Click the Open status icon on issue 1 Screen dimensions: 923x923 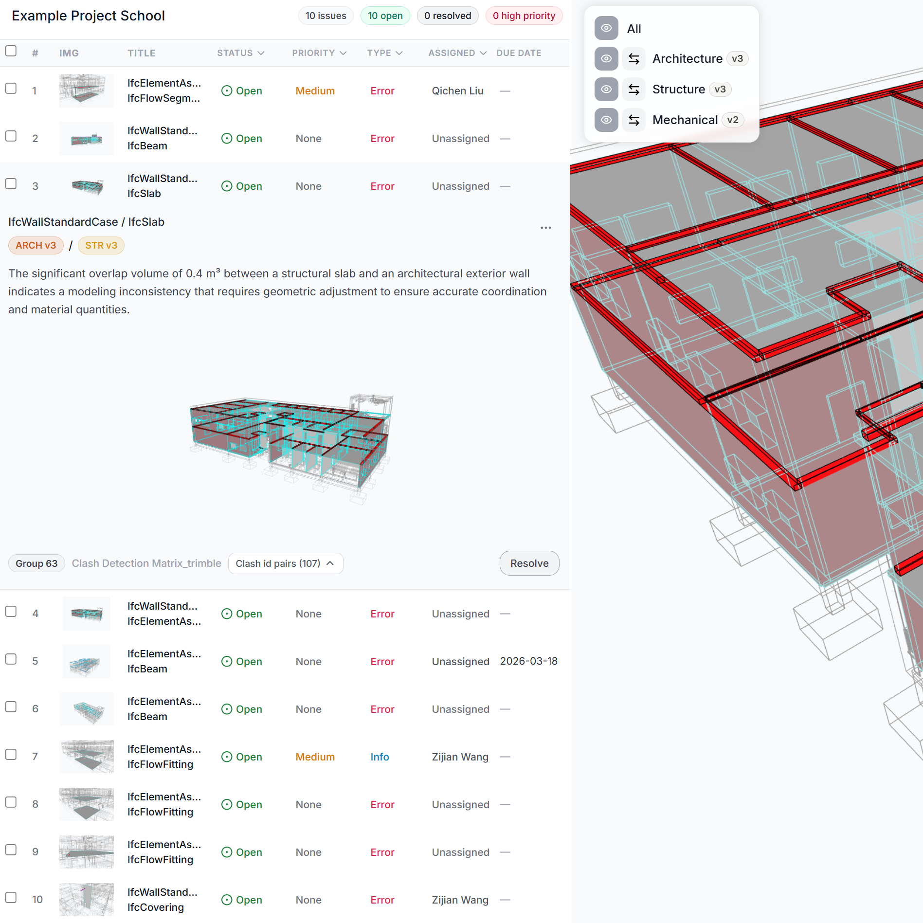pos(227,91)
